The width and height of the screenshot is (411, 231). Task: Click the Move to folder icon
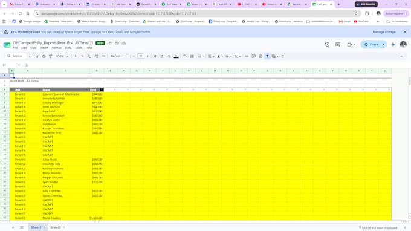point(117,43)
